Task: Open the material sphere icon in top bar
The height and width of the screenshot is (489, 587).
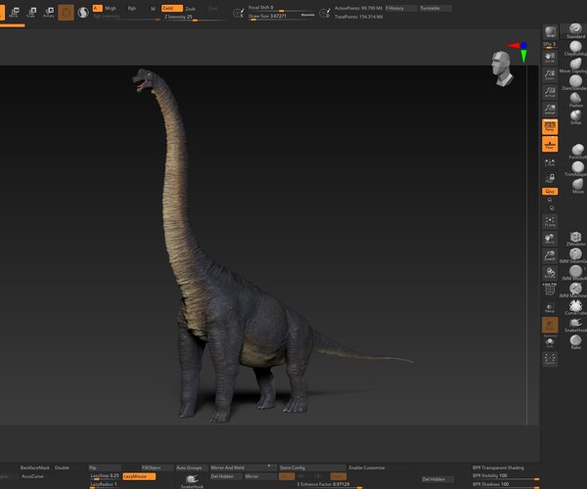Action: pos(83,13)
